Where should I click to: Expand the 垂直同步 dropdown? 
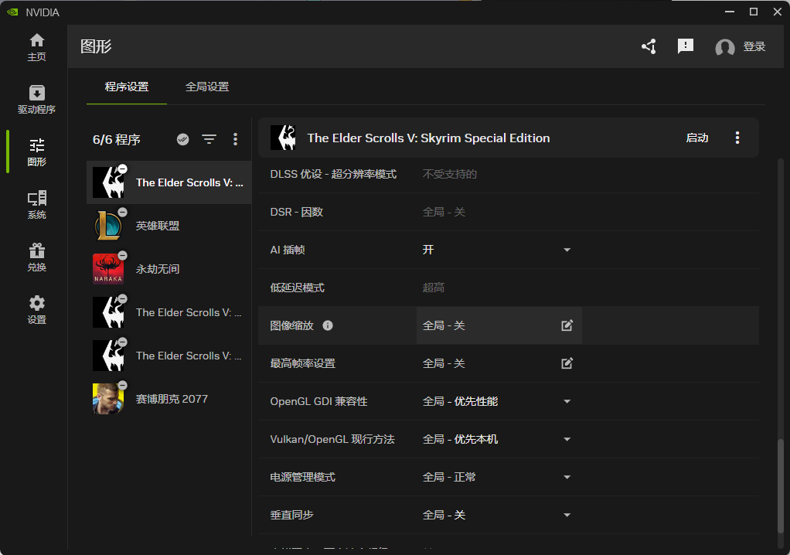[x=567, y=515]
